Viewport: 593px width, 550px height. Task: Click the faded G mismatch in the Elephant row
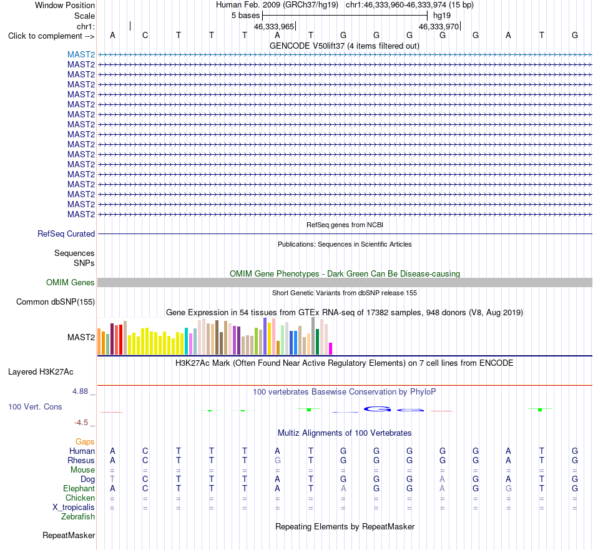point(509,488)
